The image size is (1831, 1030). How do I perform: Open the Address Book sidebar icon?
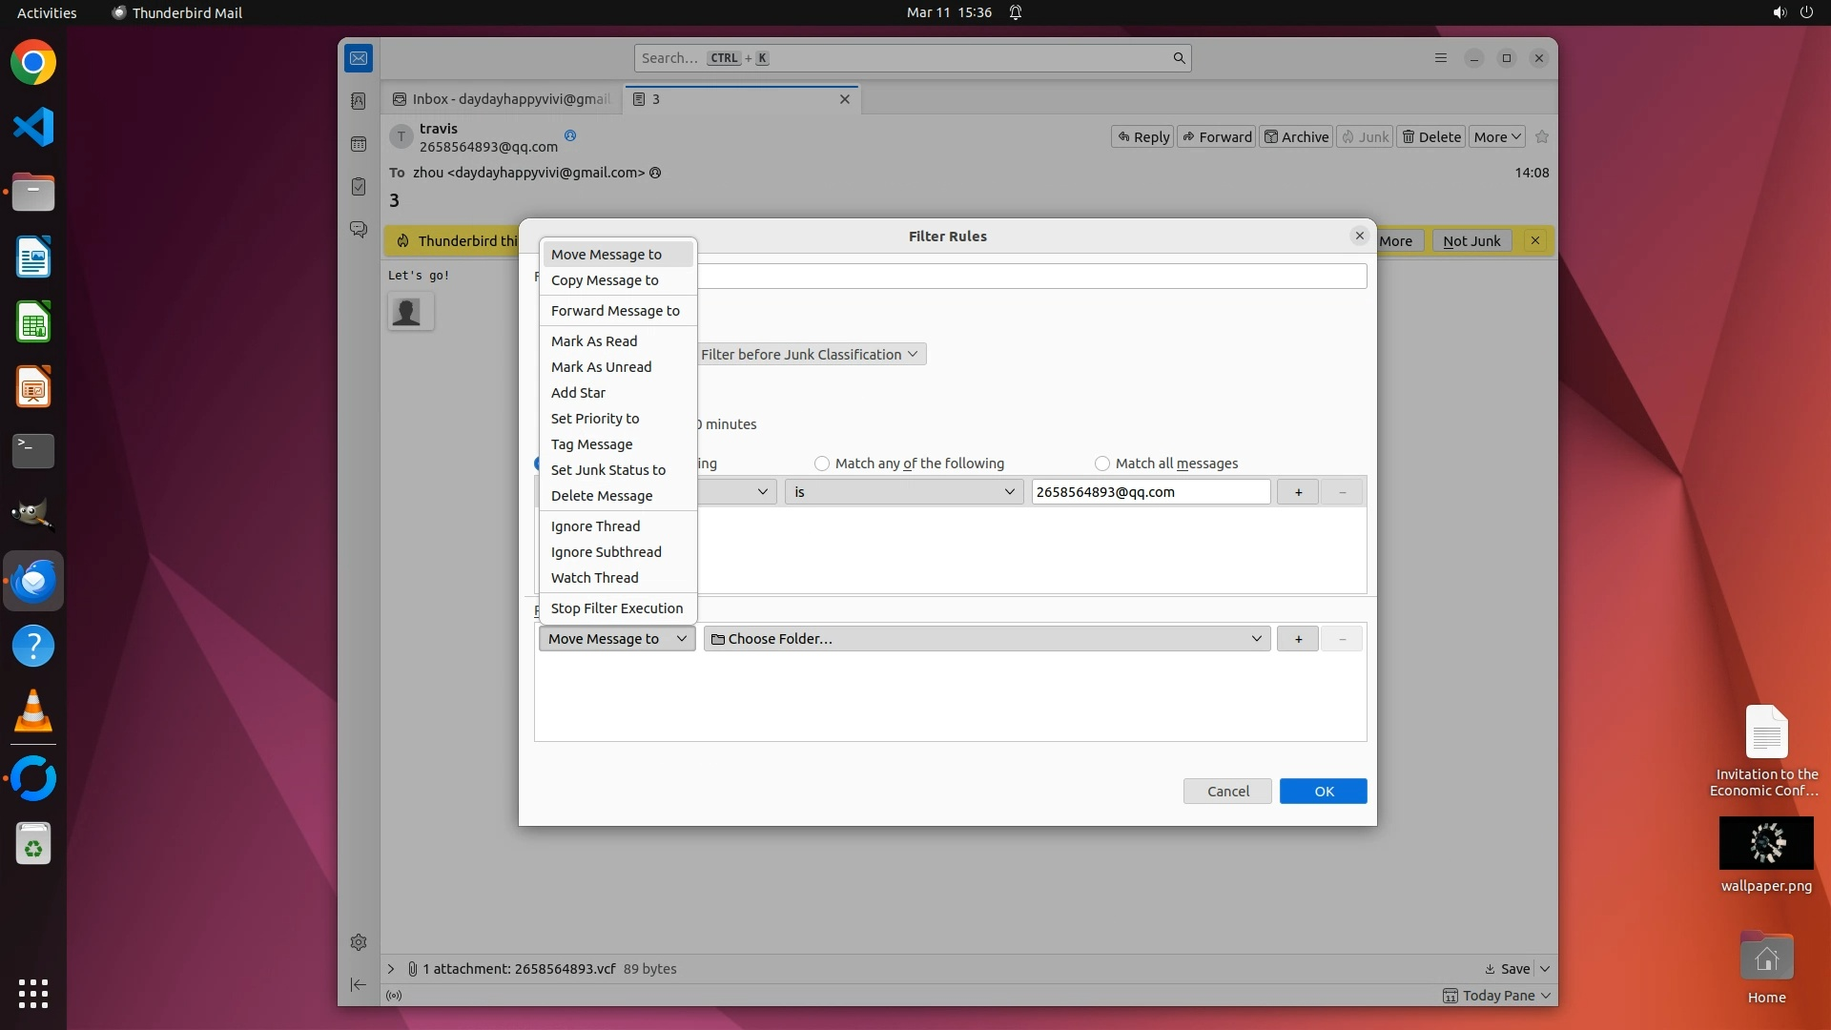359,101
